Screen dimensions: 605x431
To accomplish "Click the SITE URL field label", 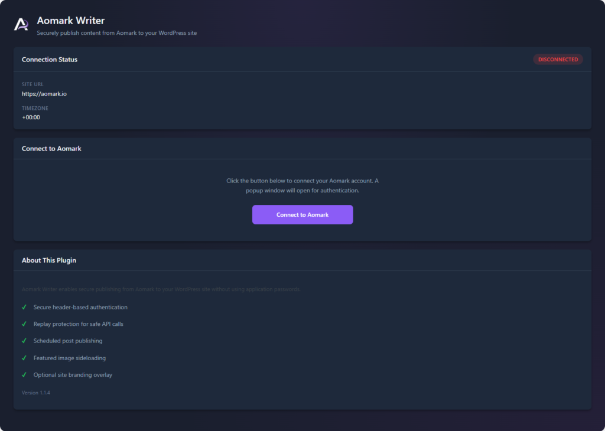I will tap(32, 84).
